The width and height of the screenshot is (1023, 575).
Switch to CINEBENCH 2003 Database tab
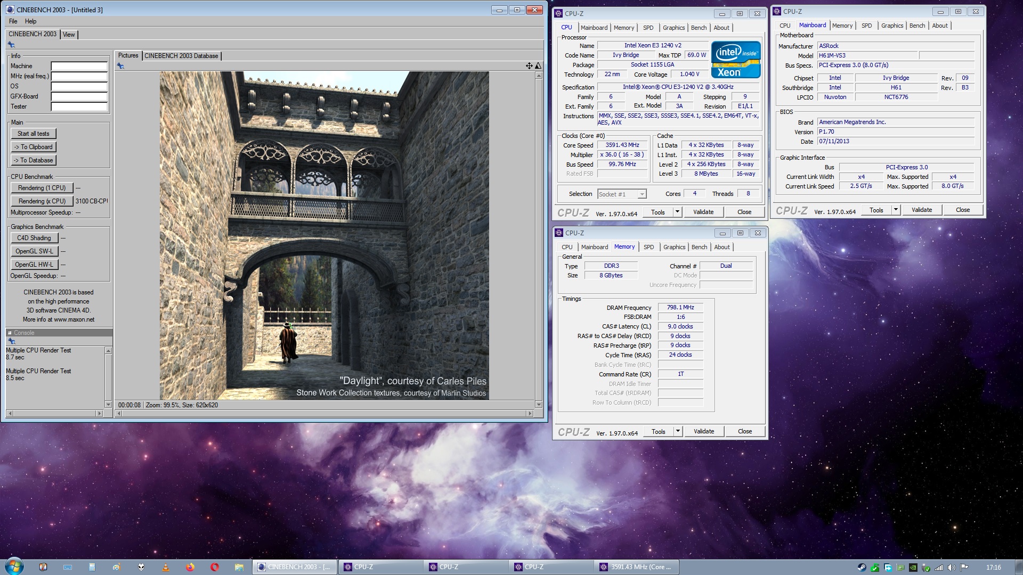point(181,56)
